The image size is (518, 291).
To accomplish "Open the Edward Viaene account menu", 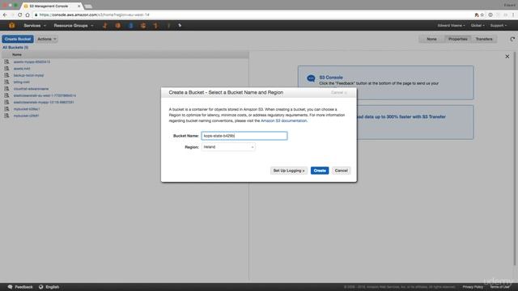I will click(451, 25).
